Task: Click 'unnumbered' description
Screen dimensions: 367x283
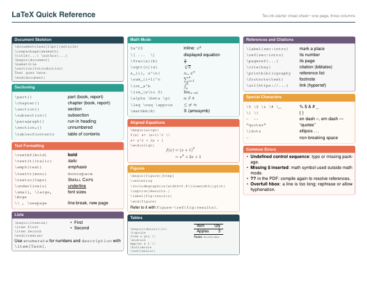Action: 80,127
